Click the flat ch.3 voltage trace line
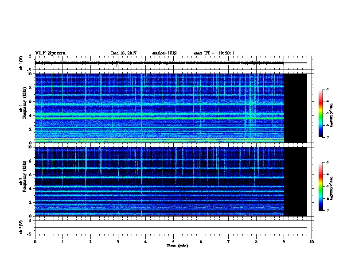This screenshot has height=271, width=351. click(171, 228)
